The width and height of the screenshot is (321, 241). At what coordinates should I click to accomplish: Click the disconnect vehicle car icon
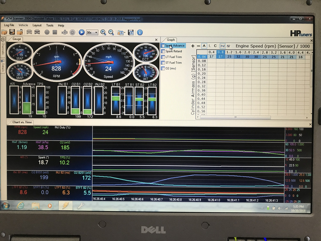(37, 32)
